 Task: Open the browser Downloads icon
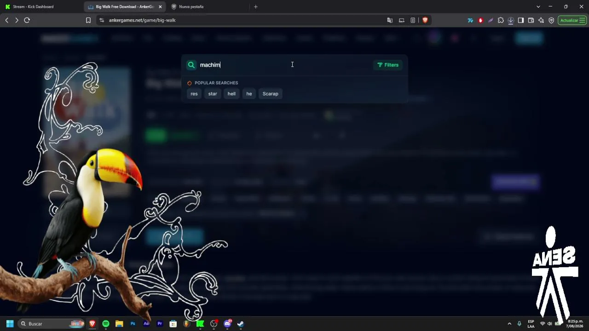pyautogui.click(x=511, y=20)
